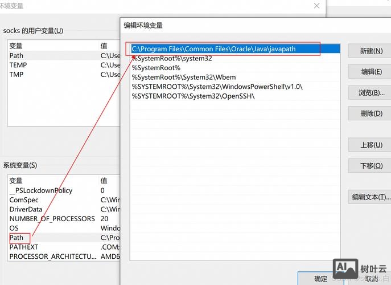Open the 浏览(B)... folder browser
This screenshot has height=285, width=391.
pos(371,92)
